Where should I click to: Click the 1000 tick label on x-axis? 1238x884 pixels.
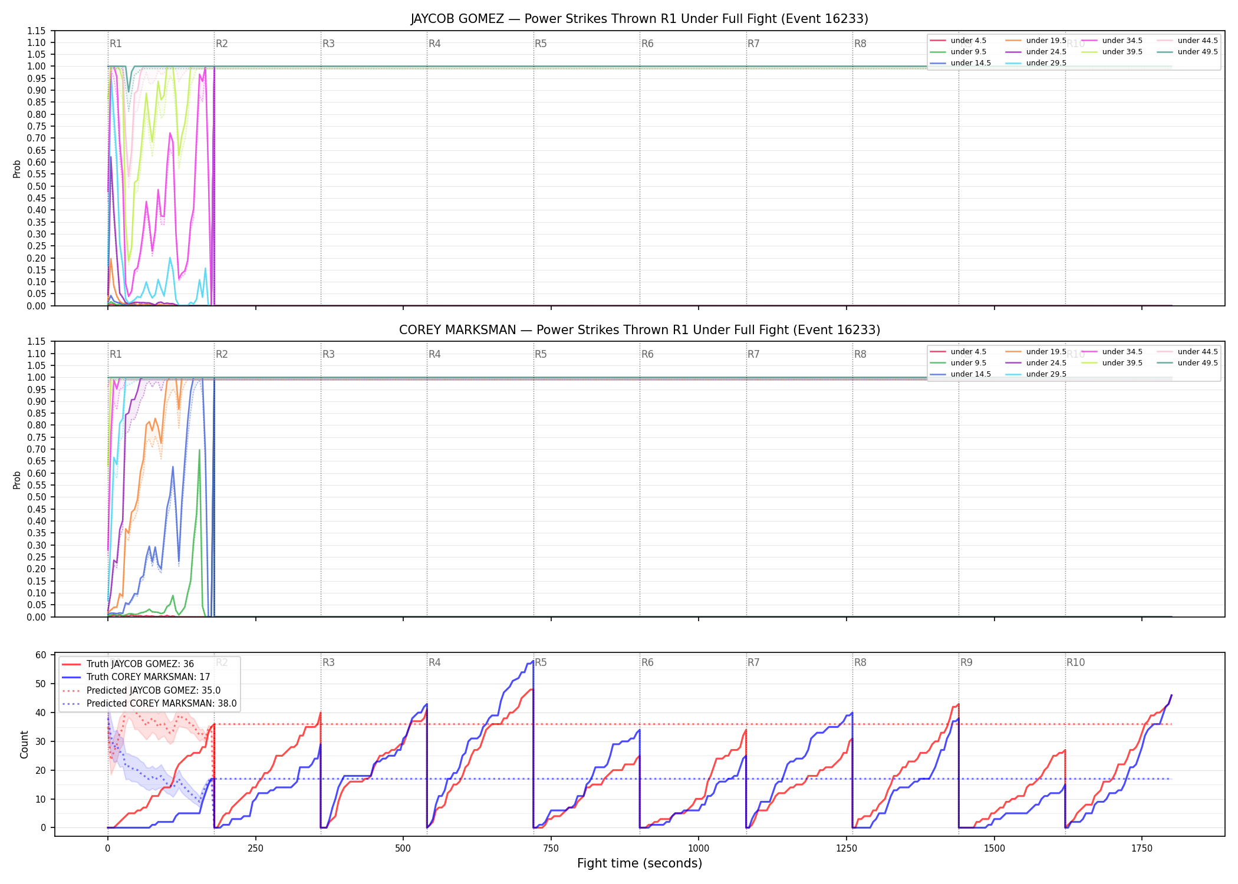pos(699,849)
